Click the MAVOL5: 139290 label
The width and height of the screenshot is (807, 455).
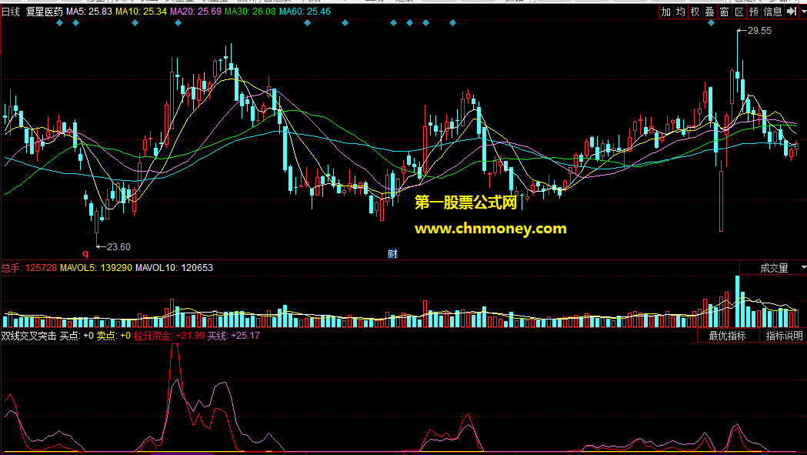click(x=96, y=268)
